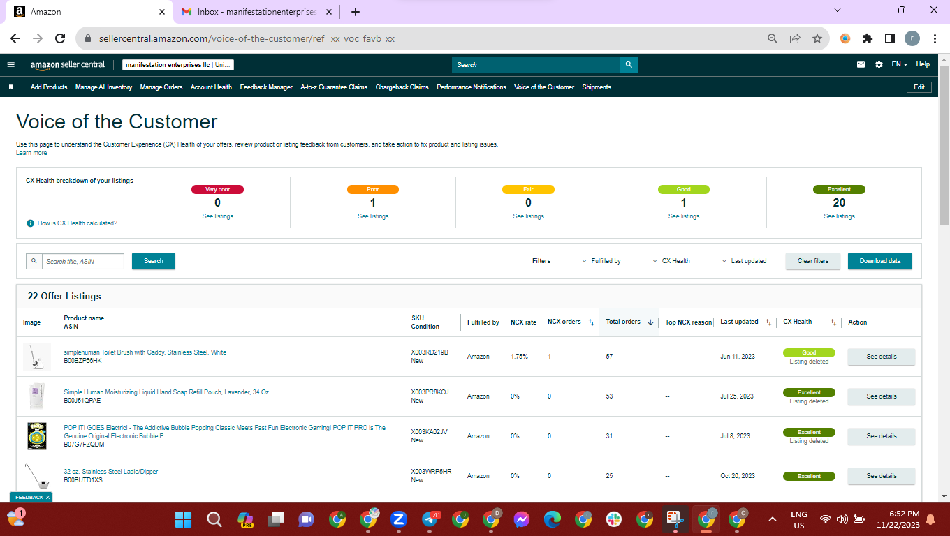Click the info icon beside CX Health calculated
The height and width of the screenshot is (536, 950).
[x=30, y=223]
